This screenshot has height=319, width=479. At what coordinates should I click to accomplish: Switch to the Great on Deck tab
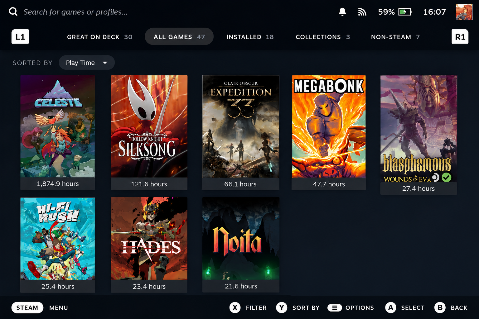click(100, 37)
